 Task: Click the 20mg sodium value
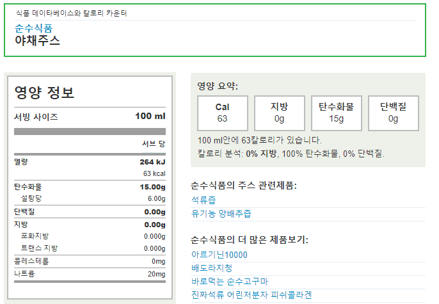click(157, 274)
